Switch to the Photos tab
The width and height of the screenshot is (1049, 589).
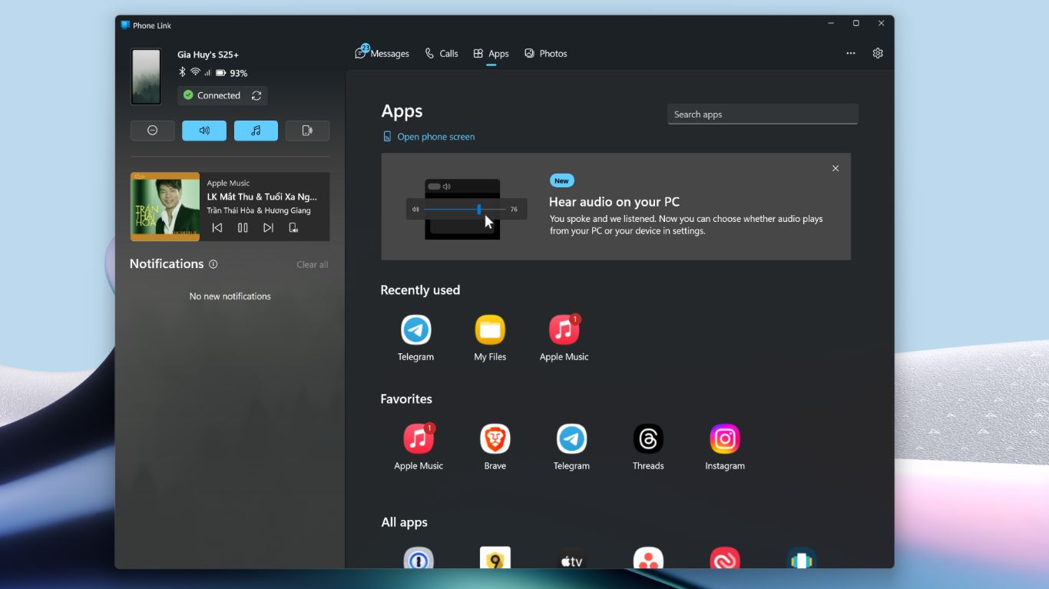click(546, 54)
